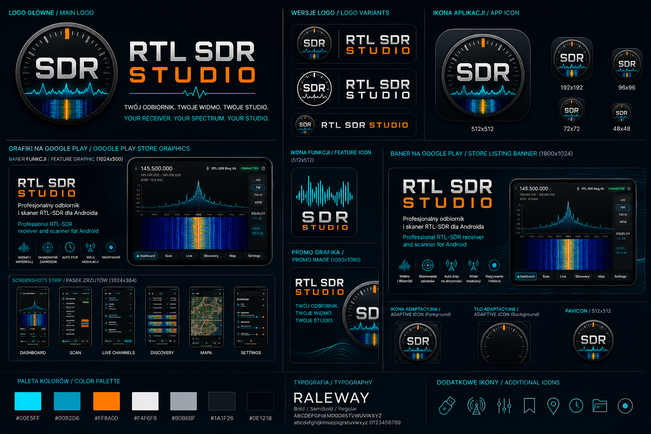Image resolution: width=651 pixels, height=434 pixels.
Task: Open Dashboard tab in feature graphic mockup
Action: (146, 256)
